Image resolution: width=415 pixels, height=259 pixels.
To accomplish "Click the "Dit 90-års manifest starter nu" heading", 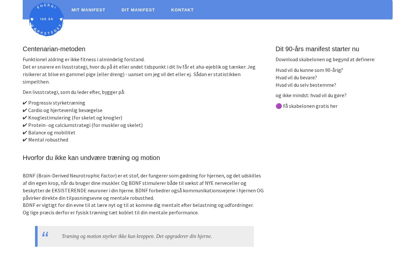I will (x=317, y=49).
